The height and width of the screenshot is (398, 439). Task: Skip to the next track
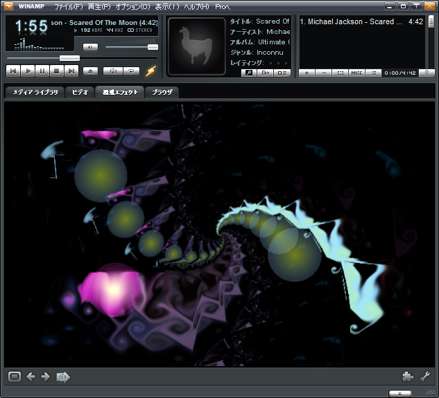(x=71, y=71)
